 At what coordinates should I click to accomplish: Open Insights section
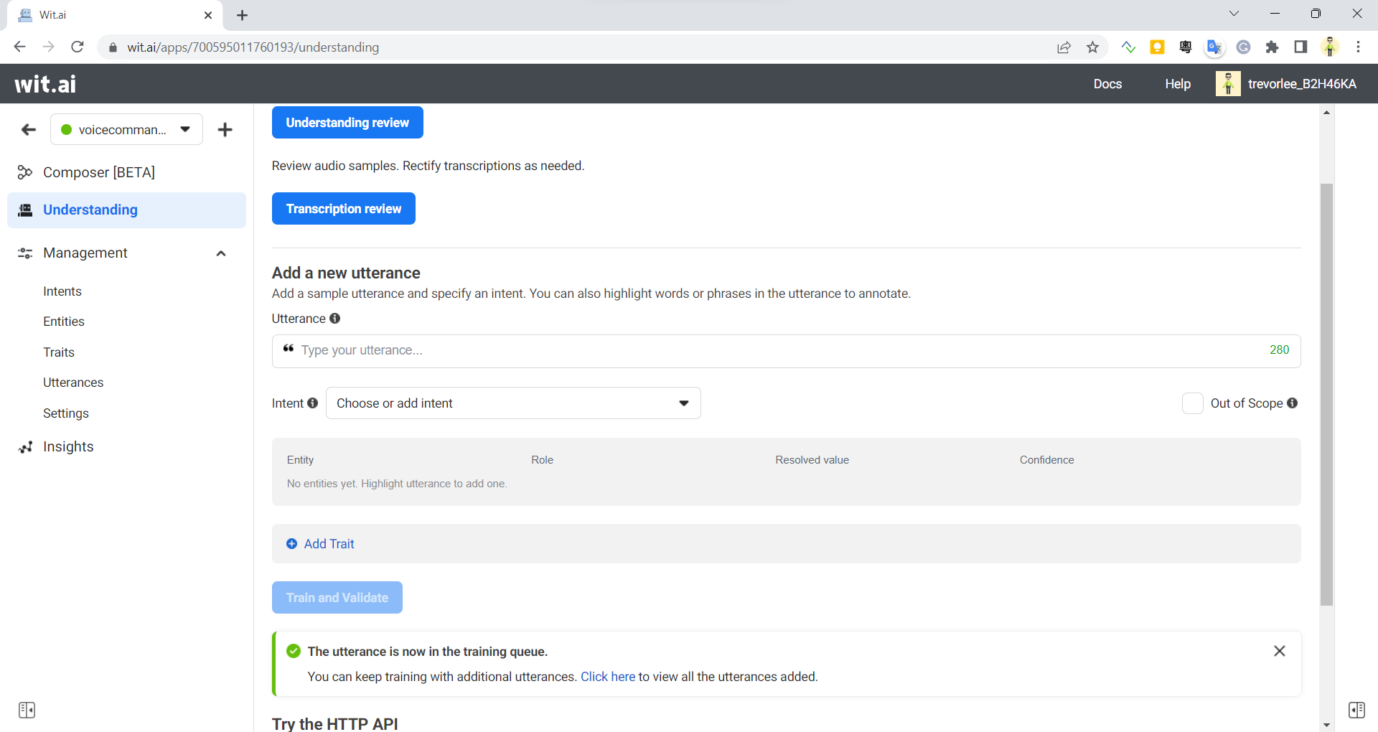point(68,447)
